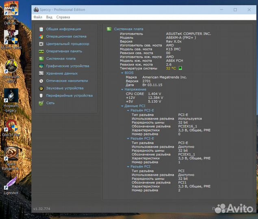Screen dimensions: 258x219
Task: Select the PCIEX16_1 slot designation
Action: 188,127
